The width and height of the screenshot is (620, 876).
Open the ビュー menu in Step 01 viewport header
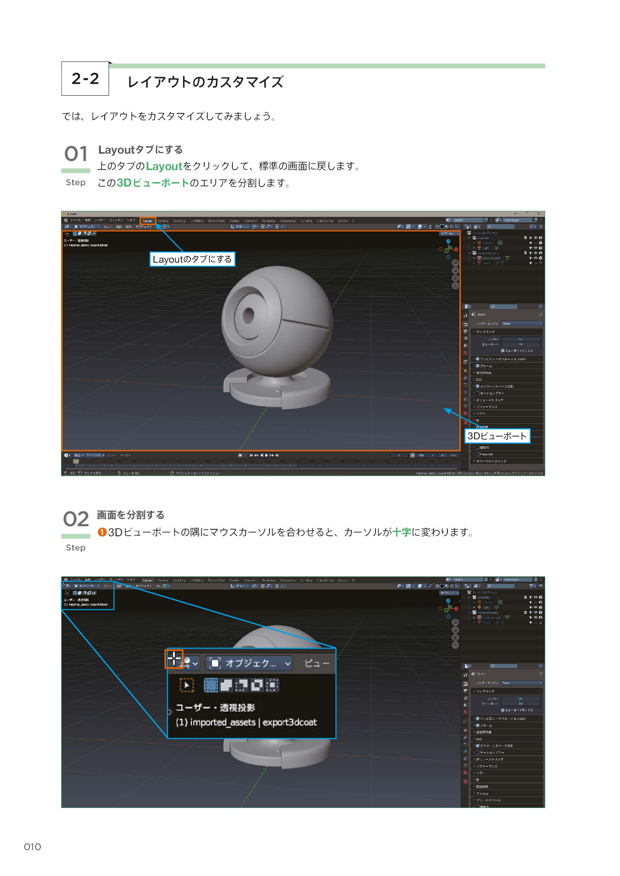tap(108, 227)
